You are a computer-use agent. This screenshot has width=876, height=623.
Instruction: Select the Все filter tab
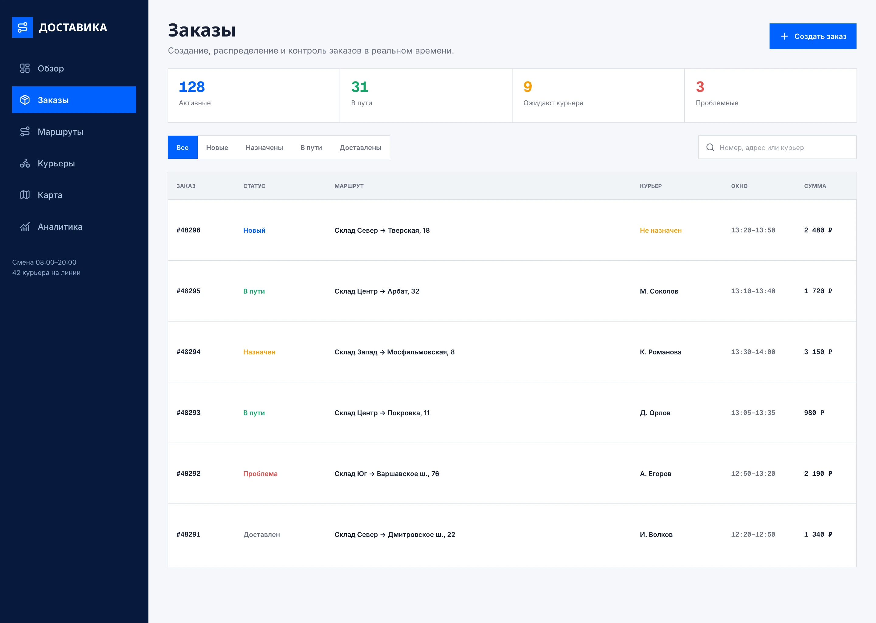click(182, 147)
